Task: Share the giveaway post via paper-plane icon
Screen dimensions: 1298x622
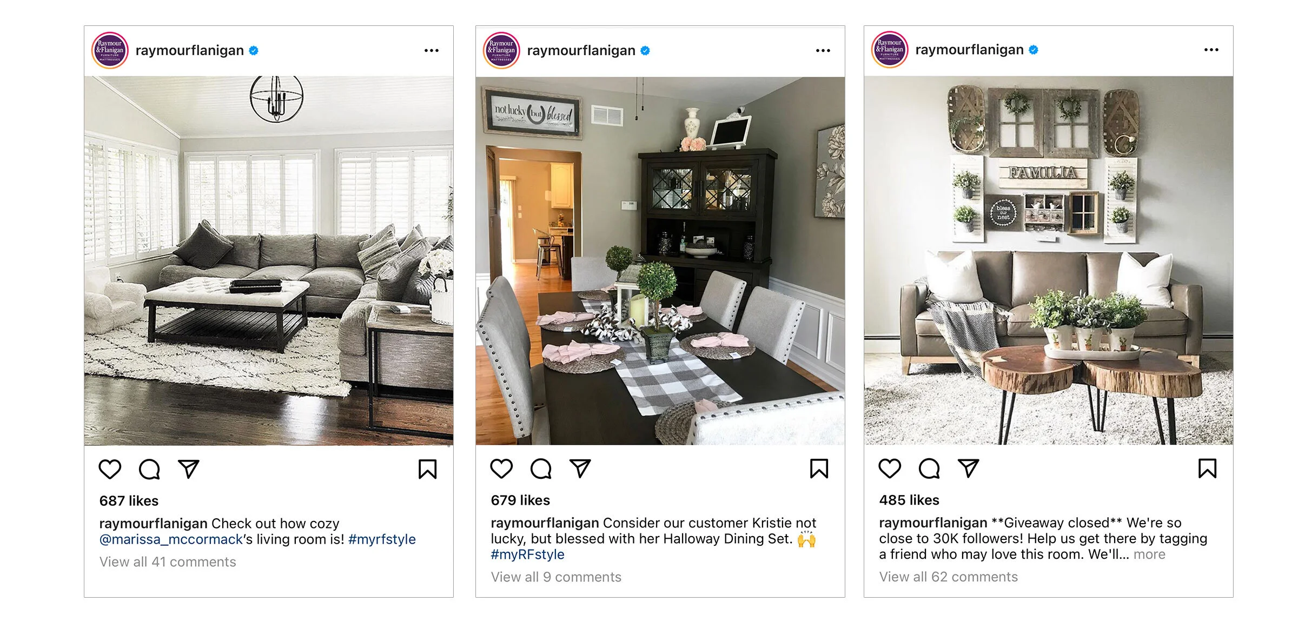Action: point(969,469)
